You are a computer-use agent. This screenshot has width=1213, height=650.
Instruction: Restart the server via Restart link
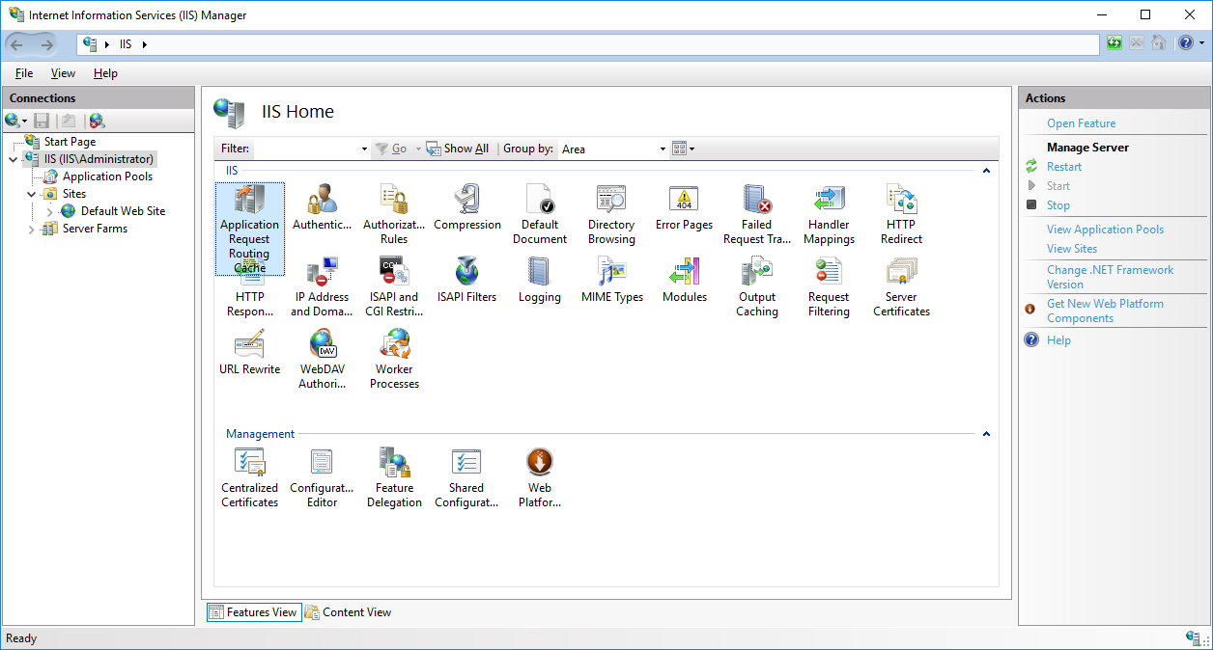[1064, 167]
